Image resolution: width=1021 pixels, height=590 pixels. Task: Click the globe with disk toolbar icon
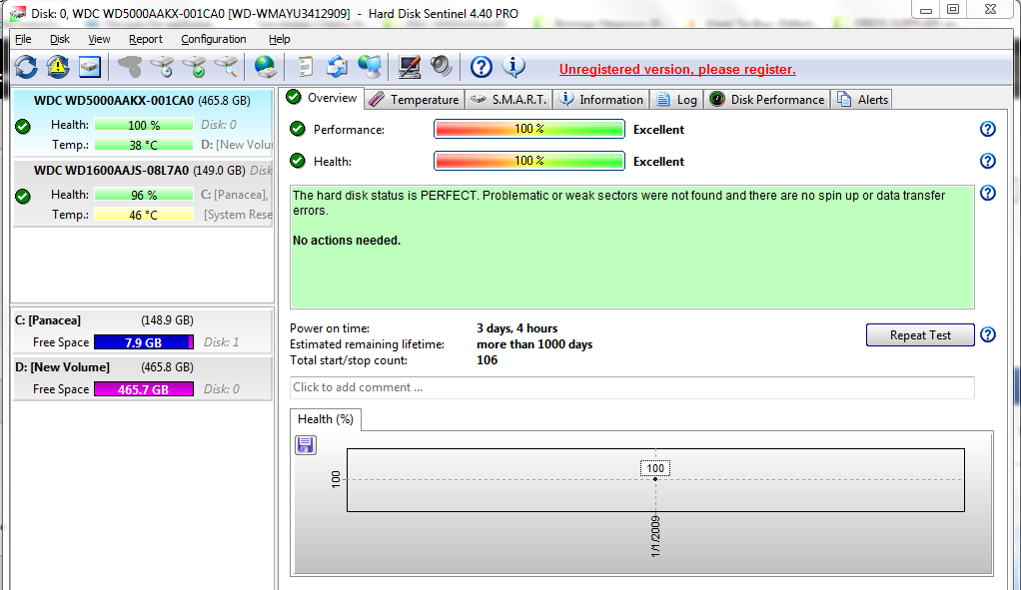click(x=265, y=67)
